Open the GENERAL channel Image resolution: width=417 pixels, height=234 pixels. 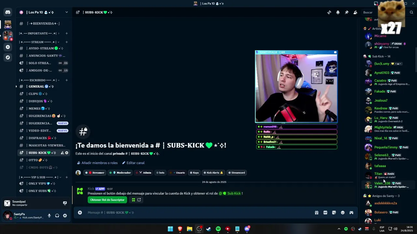click(43, 86)
